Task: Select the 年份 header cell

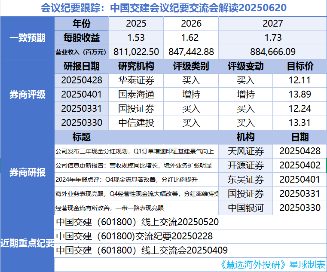Action: 82,24
